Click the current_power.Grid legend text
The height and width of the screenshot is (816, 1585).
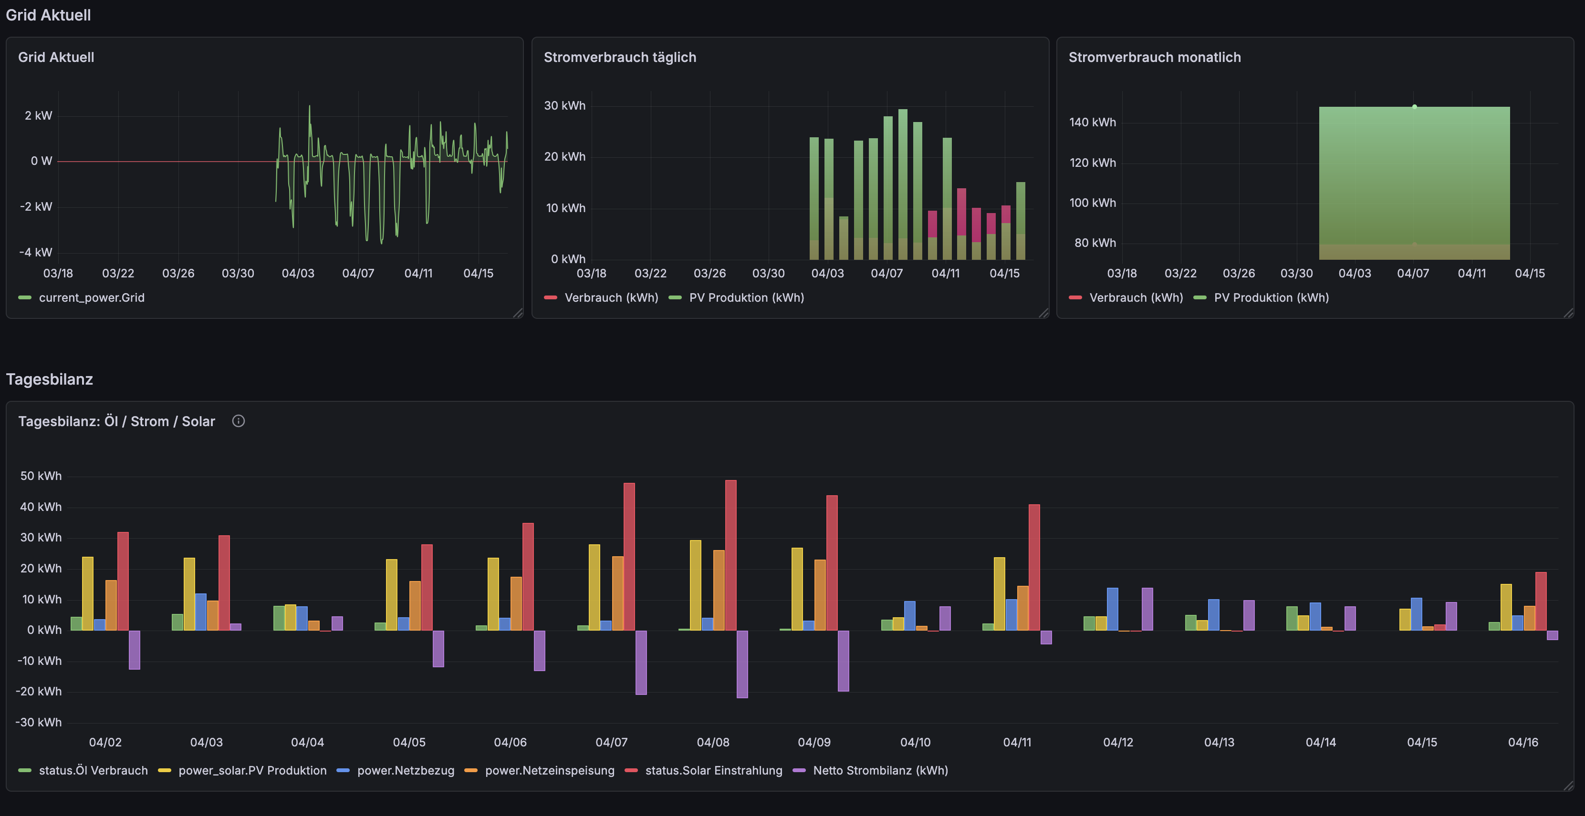click(91, 297)
